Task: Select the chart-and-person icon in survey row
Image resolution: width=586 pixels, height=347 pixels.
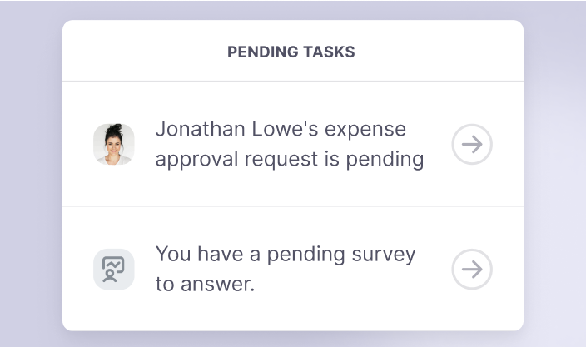Action: point(114,270)
